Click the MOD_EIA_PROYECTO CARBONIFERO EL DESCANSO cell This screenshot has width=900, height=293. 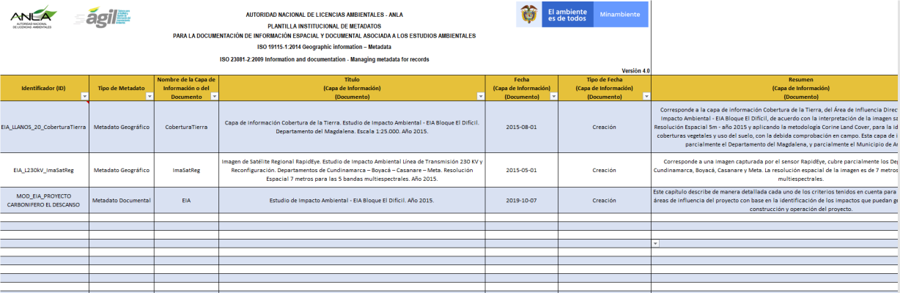click(44, 200)
